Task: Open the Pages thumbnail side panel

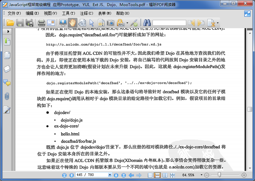Action: click(x=7, y=55)
